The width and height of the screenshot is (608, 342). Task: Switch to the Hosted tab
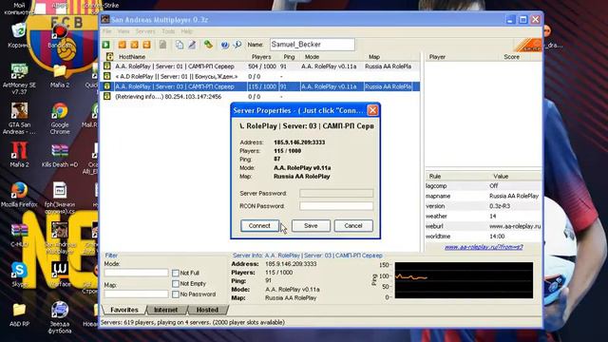click(x=207, y=310)
